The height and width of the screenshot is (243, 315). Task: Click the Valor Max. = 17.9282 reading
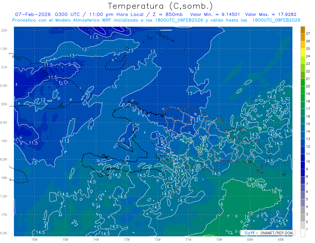[271, 14]
